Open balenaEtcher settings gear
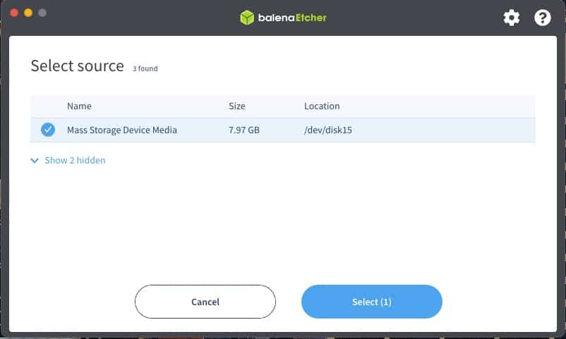Screen dimensions: 566x339 click(511, 18)
